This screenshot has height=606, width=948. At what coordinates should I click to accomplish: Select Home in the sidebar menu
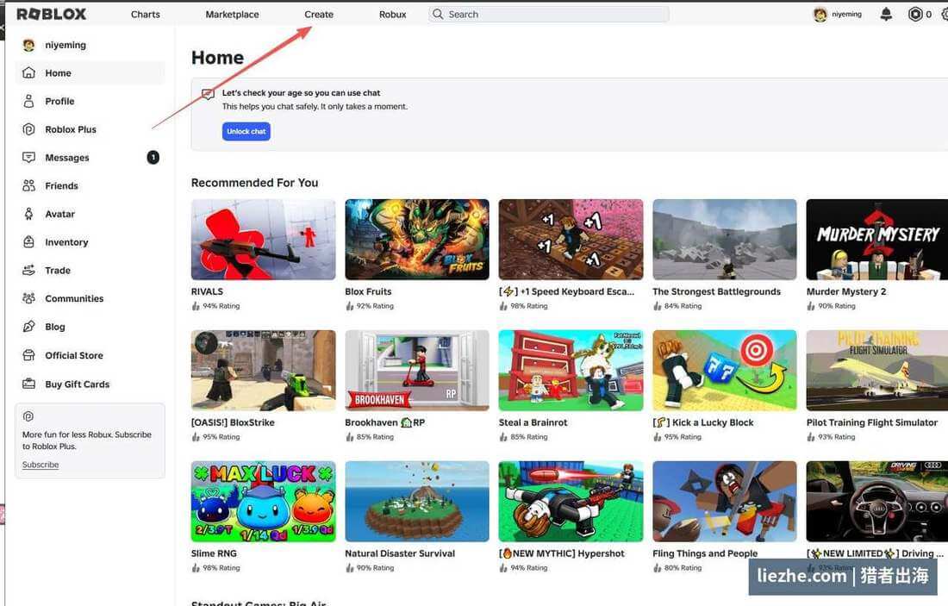90,72
